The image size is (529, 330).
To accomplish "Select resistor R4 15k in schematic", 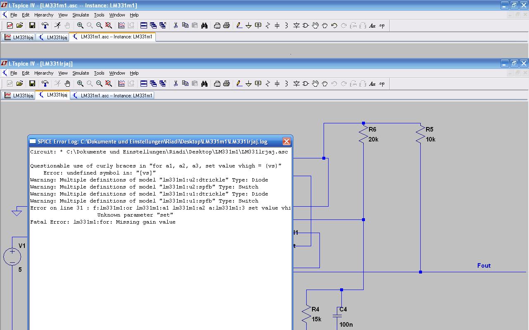I will click(307, 314).
